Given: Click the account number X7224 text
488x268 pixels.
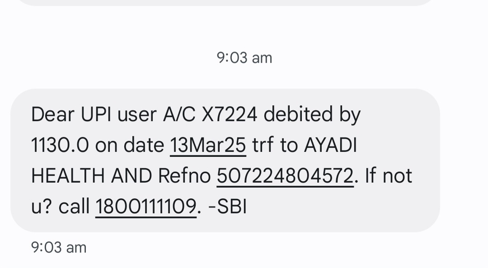Looking at the screenshot, I should pos(229,115).
